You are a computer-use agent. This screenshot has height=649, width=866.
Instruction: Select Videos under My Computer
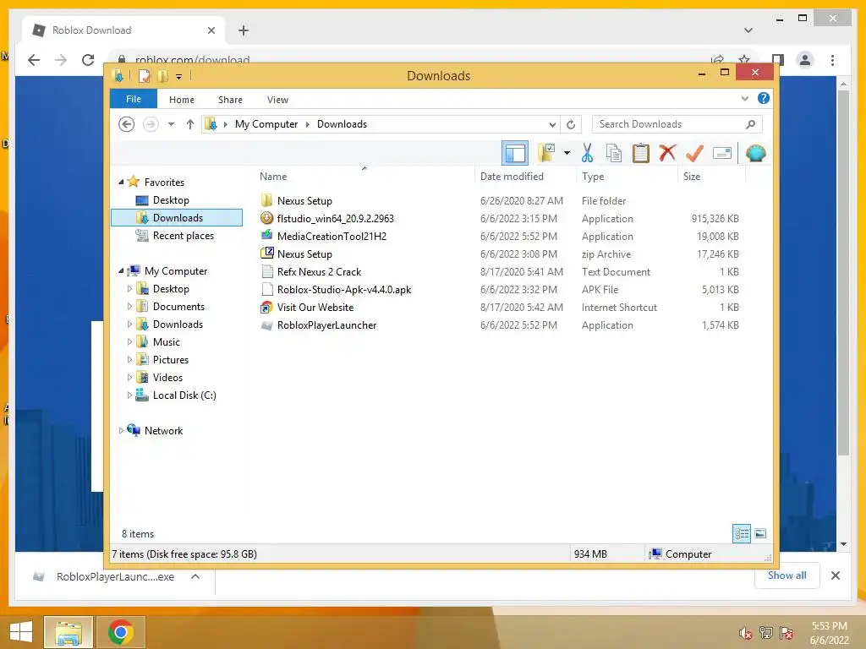(x=167, y=378)
